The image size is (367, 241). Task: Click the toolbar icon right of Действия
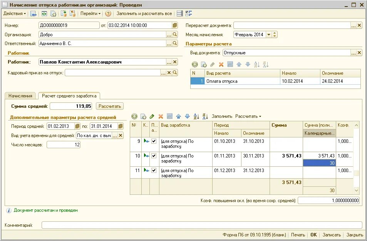pyautogui.click(x=34, y=13)
